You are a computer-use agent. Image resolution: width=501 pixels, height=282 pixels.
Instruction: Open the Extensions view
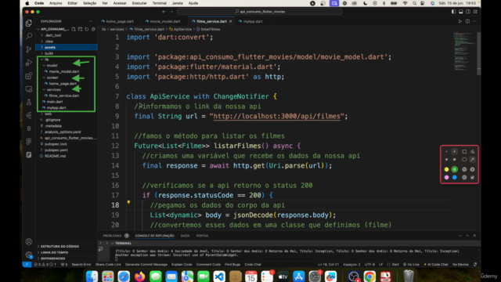29,76
